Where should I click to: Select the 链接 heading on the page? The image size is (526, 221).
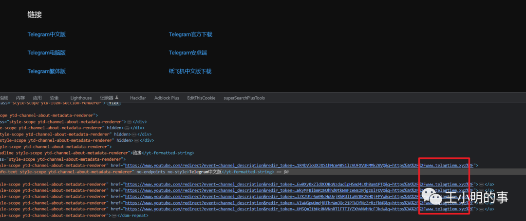(35, 15)
